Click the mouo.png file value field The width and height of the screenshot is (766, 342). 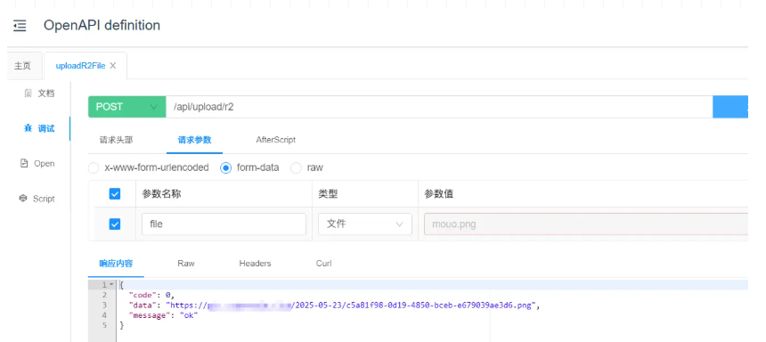pyautogui.click(x=586, y=224)
